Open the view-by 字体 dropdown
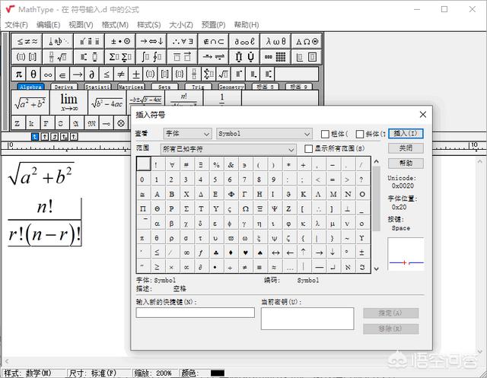Viewport: 487px width, 378px height. click(188, 134)
